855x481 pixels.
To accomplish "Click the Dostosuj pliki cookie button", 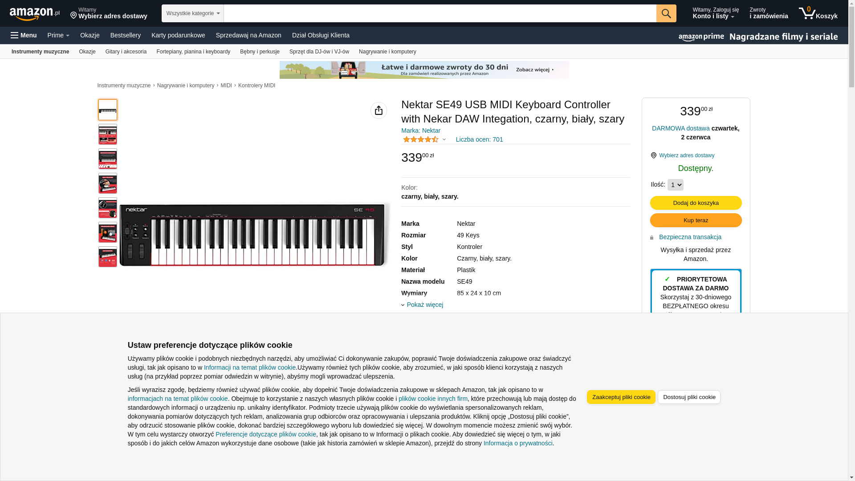I will point(688,397).
